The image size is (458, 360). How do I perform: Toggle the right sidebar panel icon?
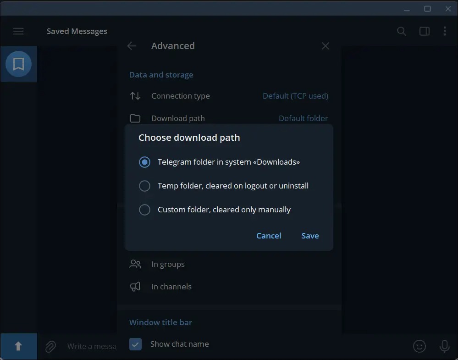point(425,31)
